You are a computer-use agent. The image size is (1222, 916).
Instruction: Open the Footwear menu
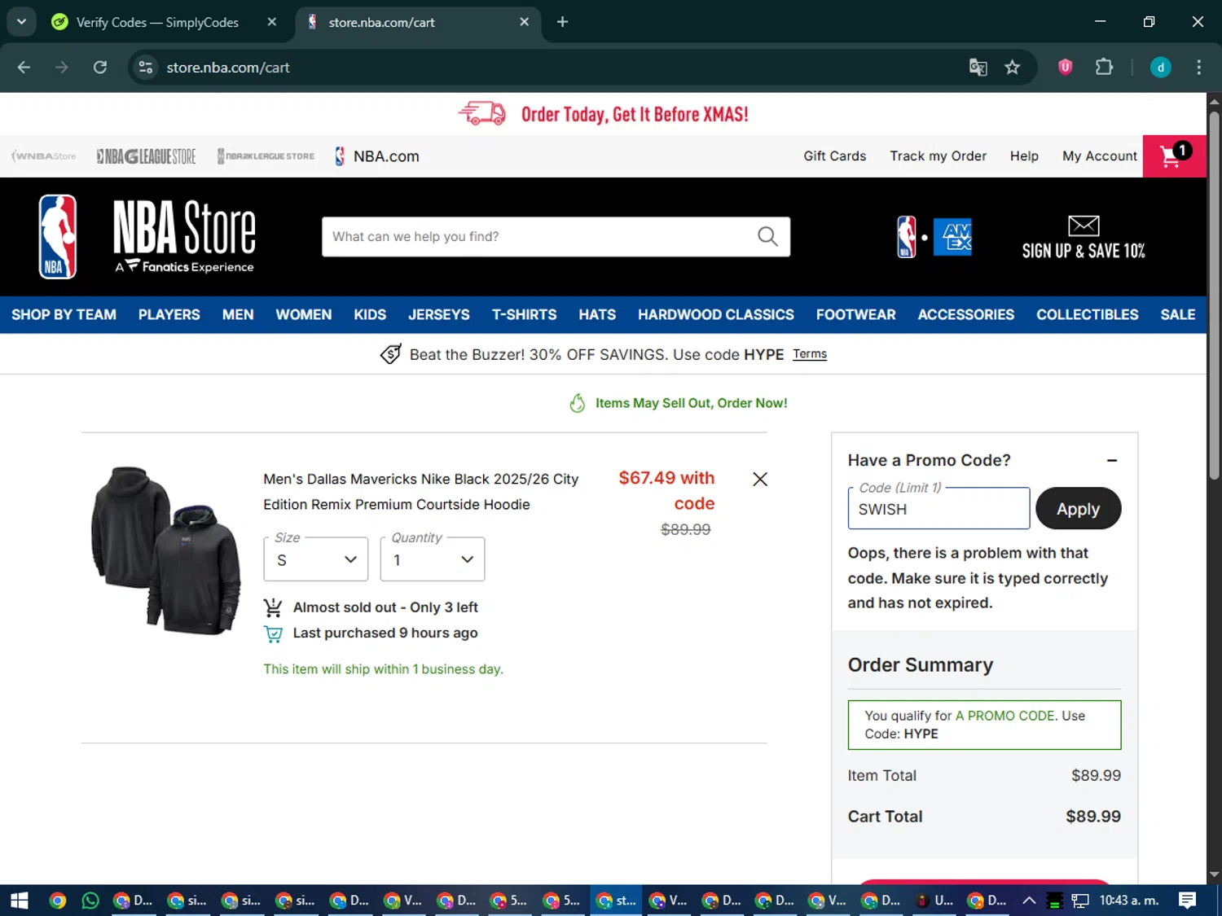(x=855, y=315)
